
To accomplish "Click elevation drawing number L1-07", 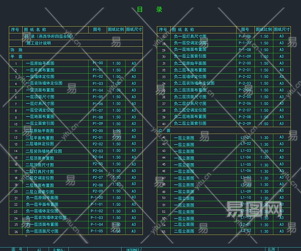I will [x=246, y=177].
